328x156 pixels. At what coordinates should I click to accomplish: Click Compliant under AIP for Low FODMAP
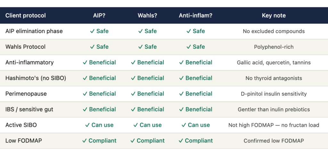[99, 141]
